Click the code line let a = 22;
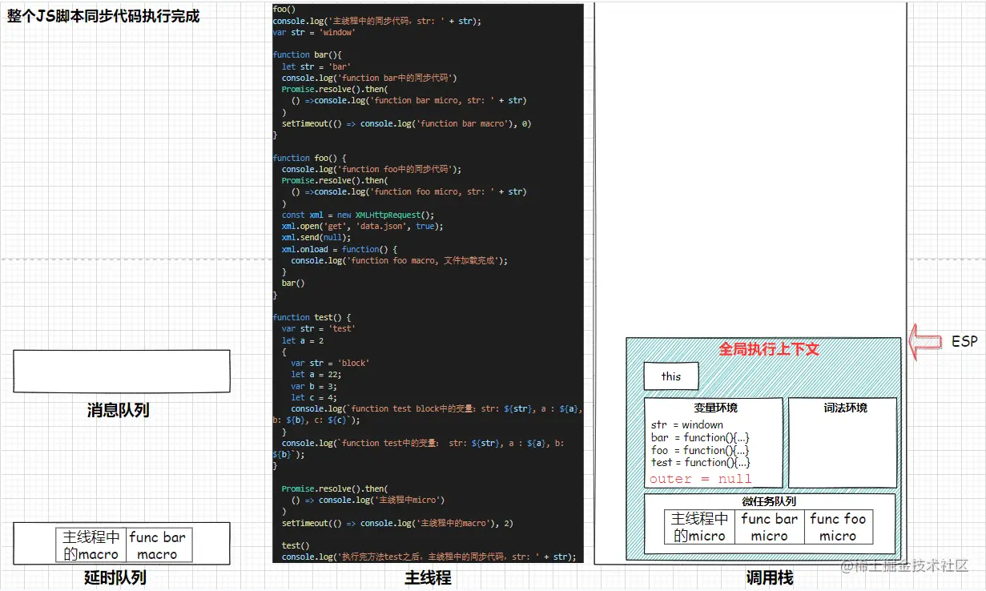 pos(316,374)
